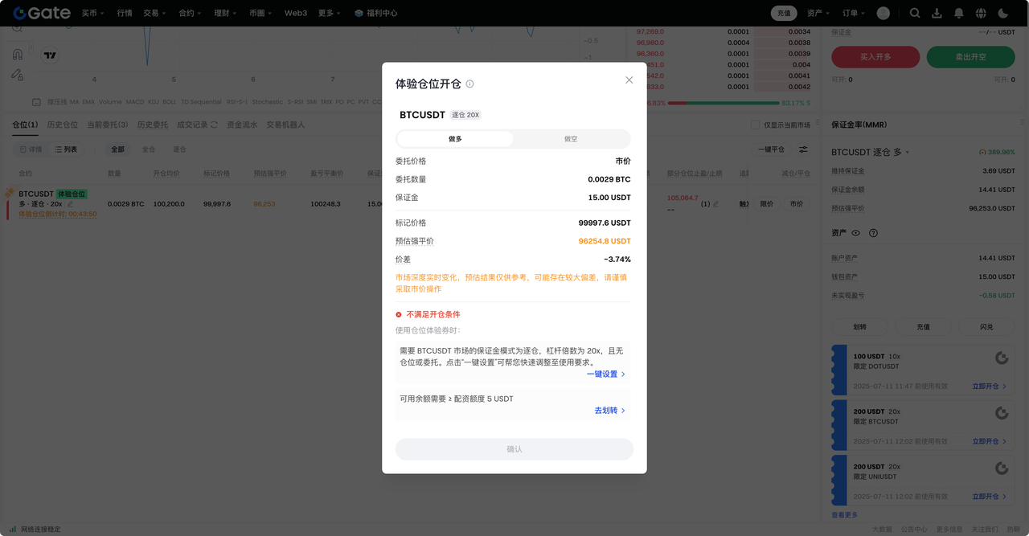
Task: Open the notifications bell
Action: 958,13
